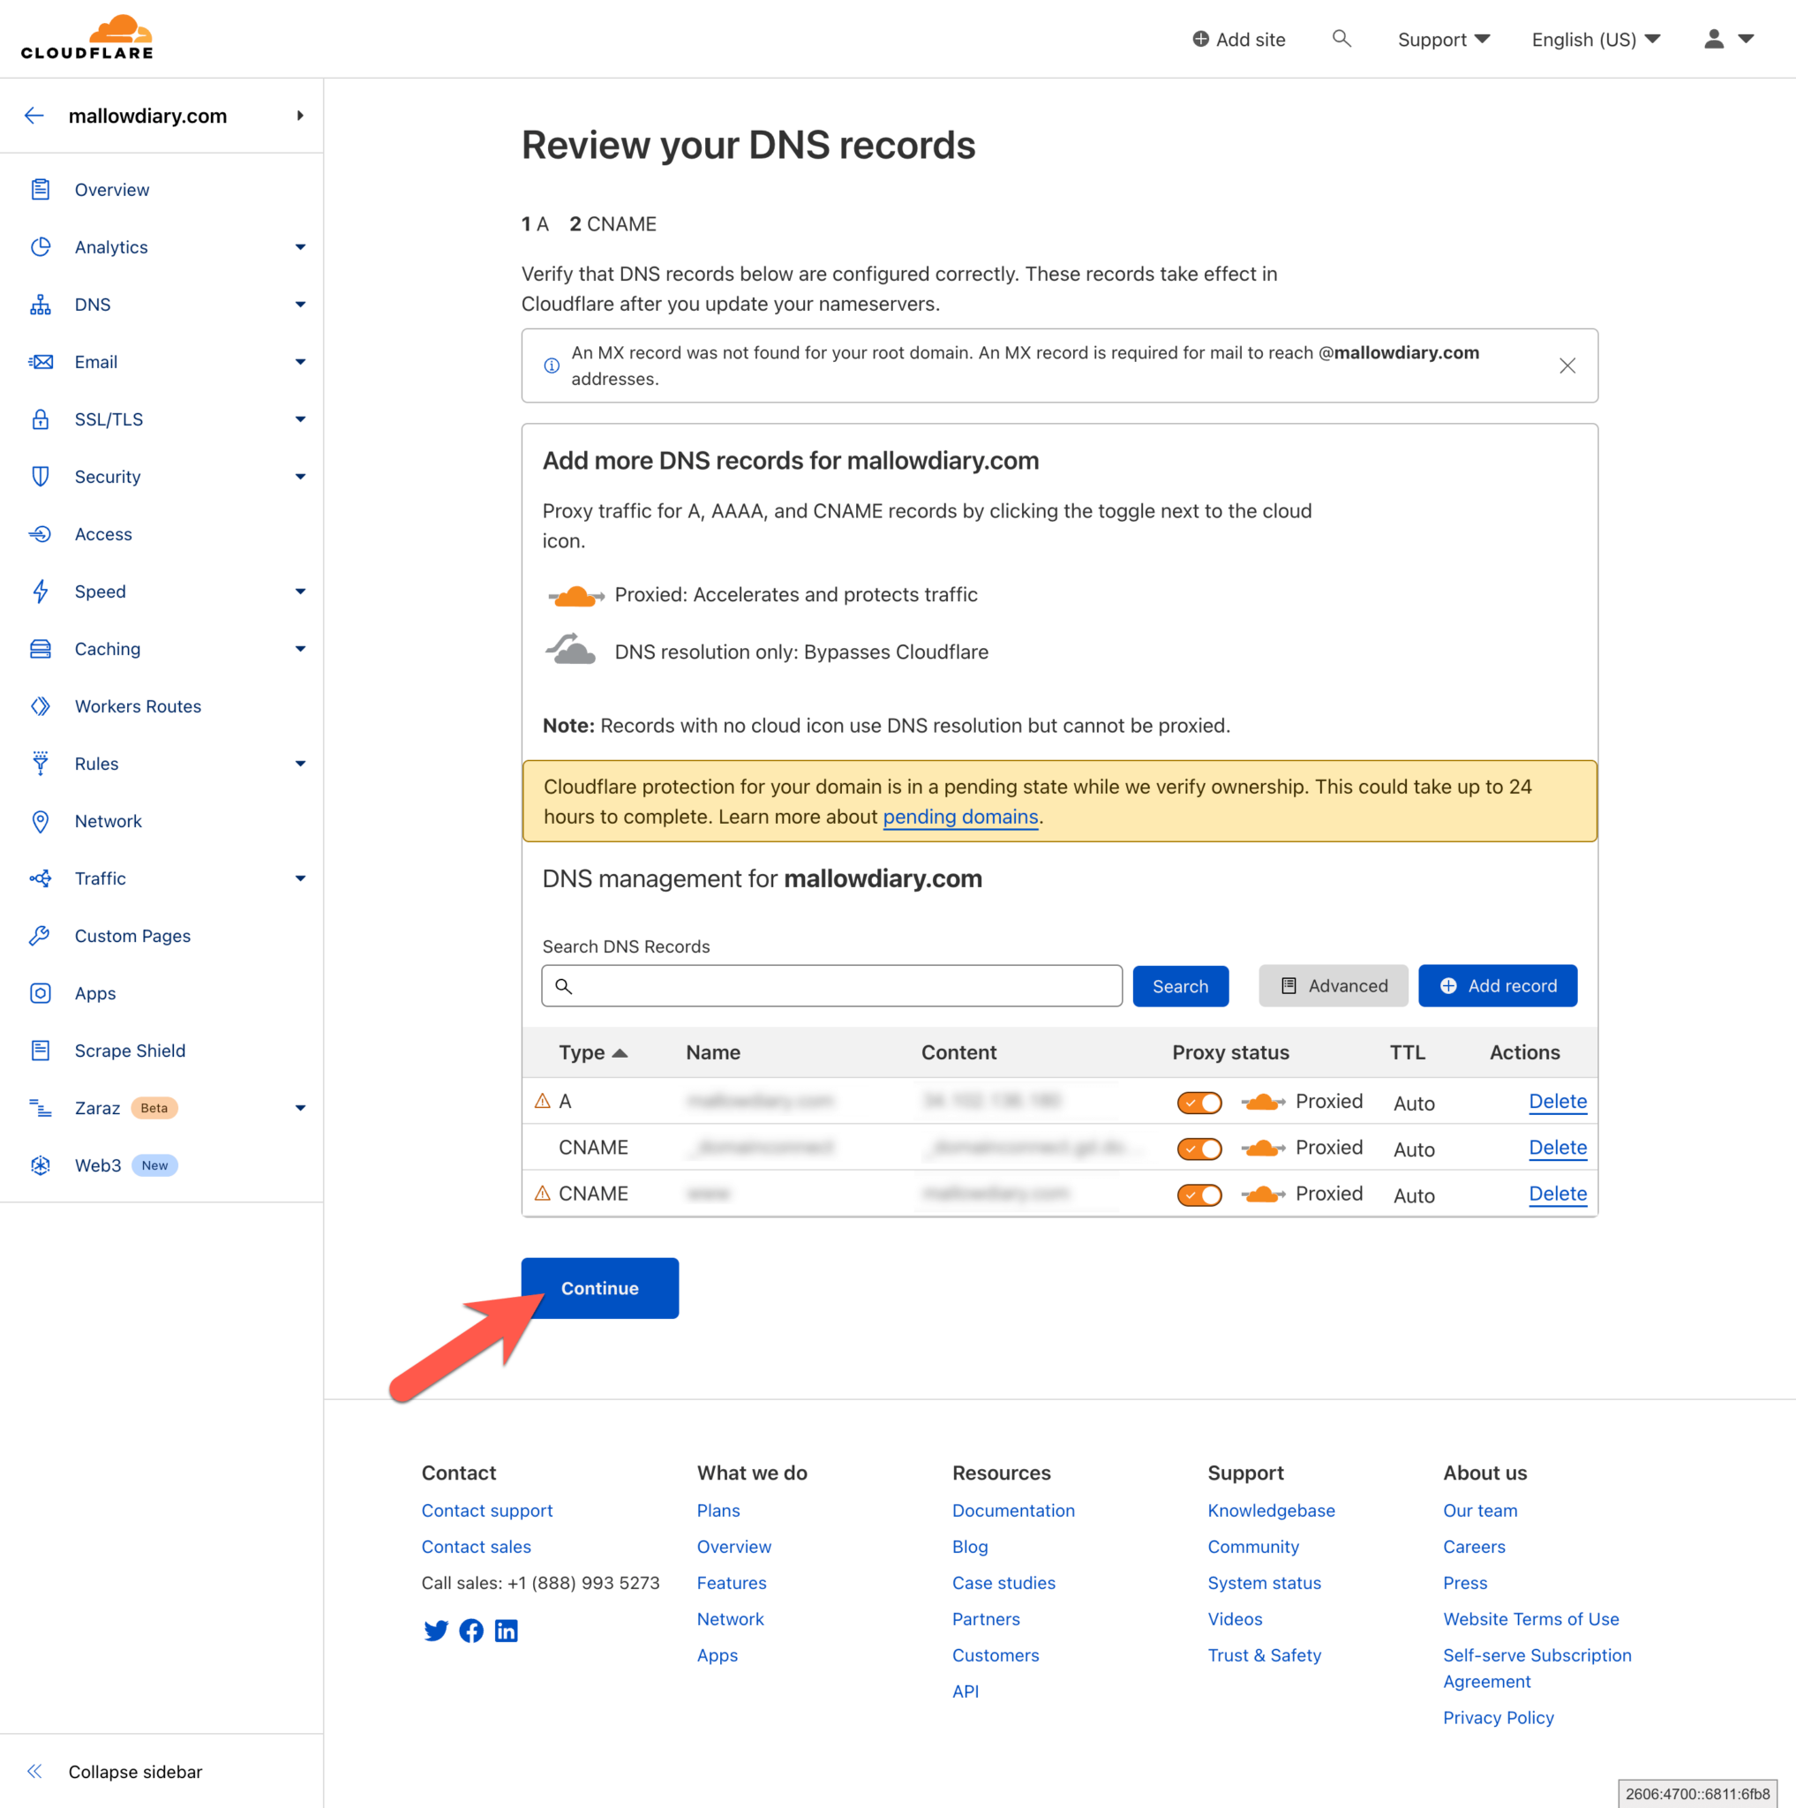
Task: Open the English (US) language dropdown
Action: pos(1595,40)
